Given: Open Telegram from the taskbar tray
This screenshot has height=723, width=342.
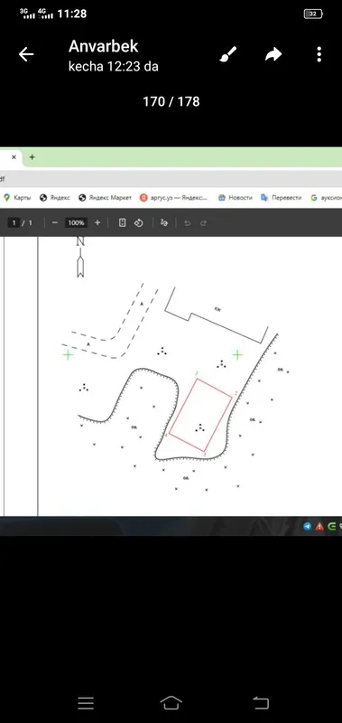Looking at the screenshot, I should pos(308,526).
